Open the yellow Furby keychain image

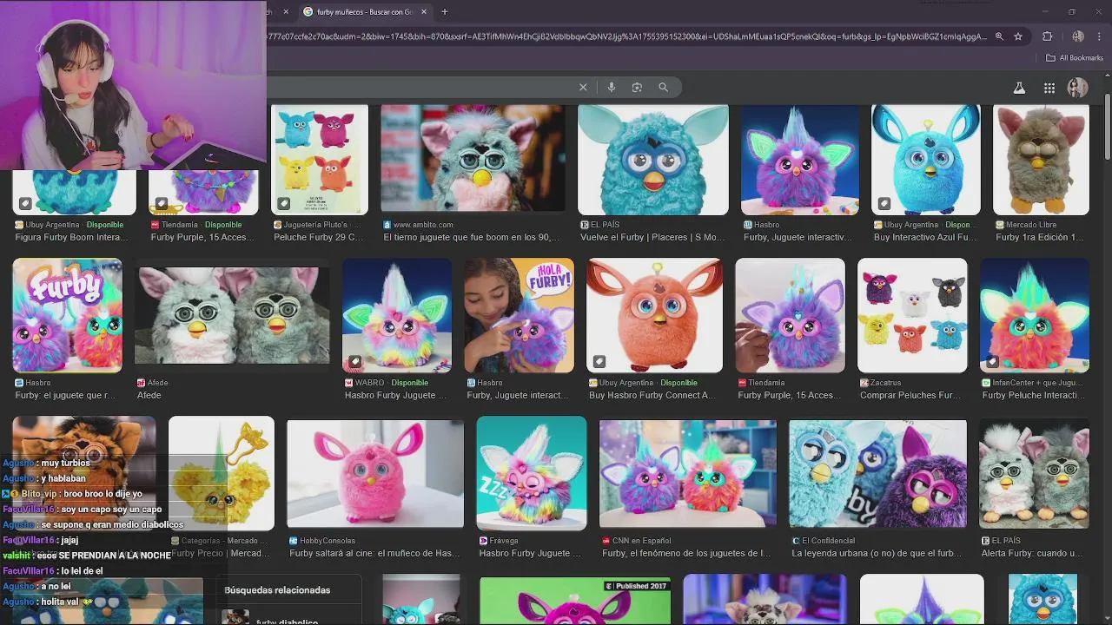(x=222, y=473)
